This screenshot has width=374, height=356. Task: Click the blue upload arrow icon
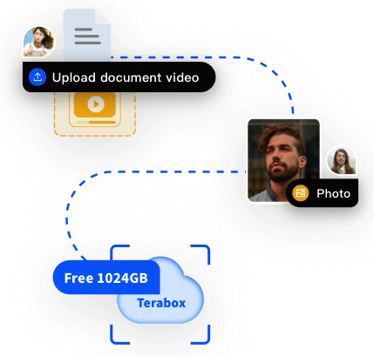pos(37,77)
